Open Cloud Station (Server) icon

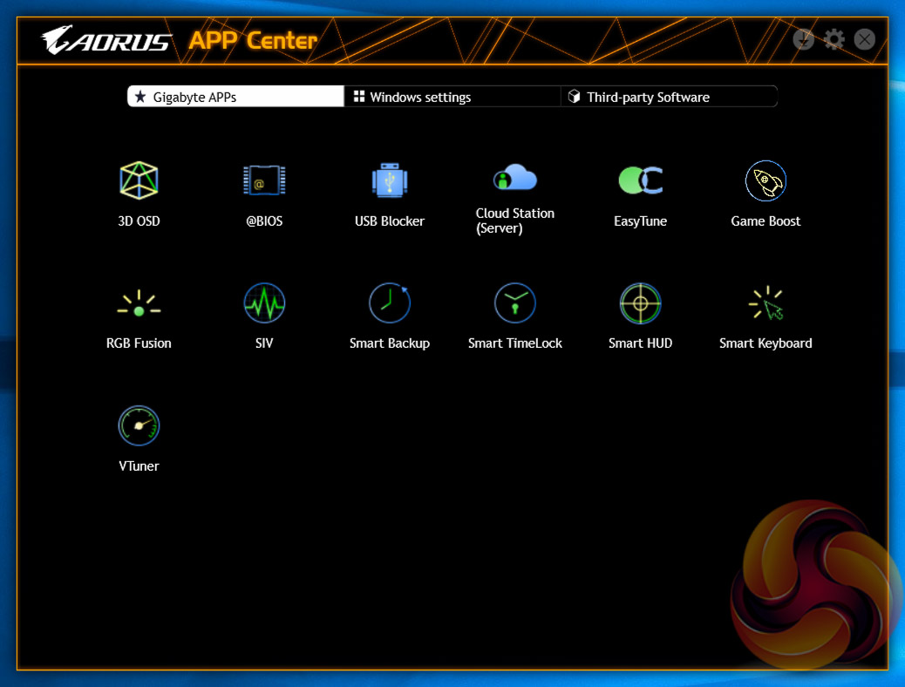[x=514, y=179]
